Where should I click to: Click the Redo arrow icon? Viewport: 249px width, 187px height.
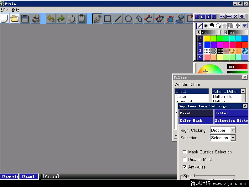click(61, 19)
